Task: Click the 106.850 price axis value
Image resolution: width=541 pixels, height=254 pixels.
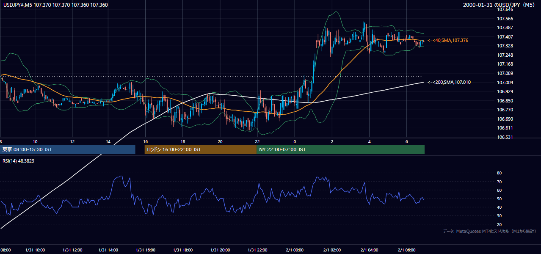Action: [505, 101]
